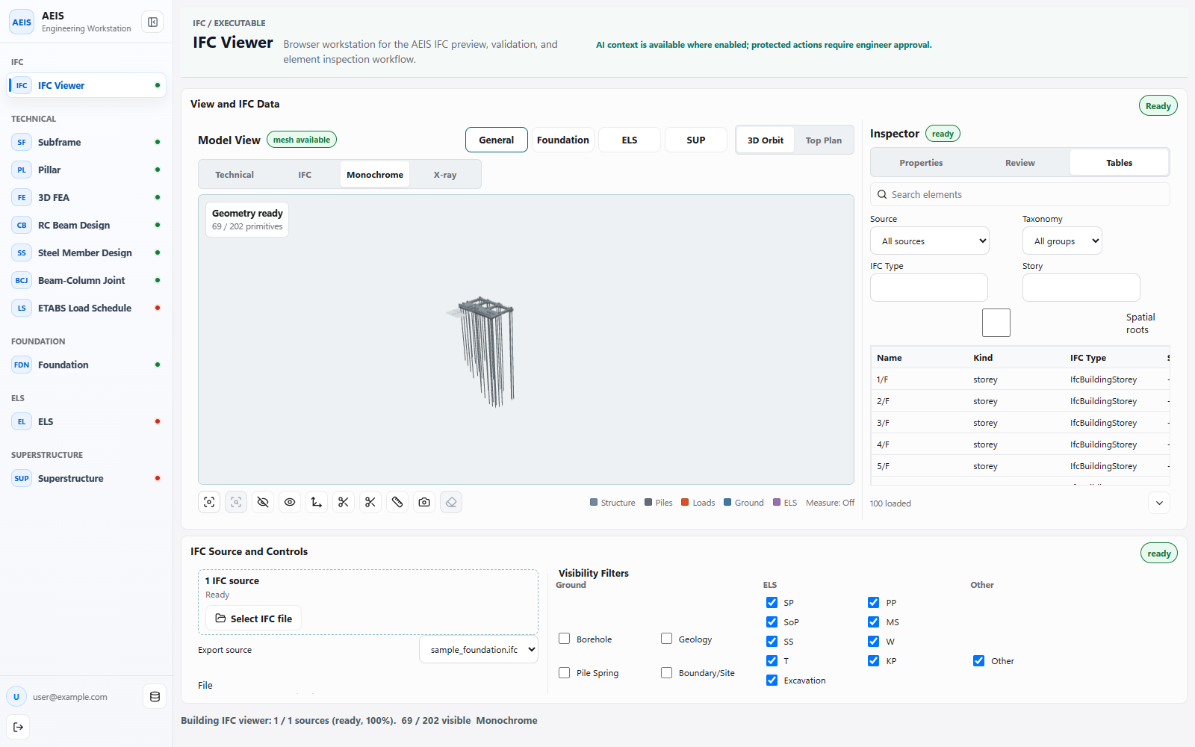Screen dimensions: 1195x747
Task: Expand the chevron beside 100 loaded
Action: coord(1159,503)
